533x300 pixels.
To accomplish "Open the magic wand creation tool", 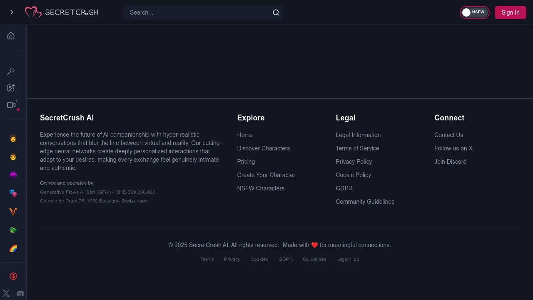I will 11,71.
